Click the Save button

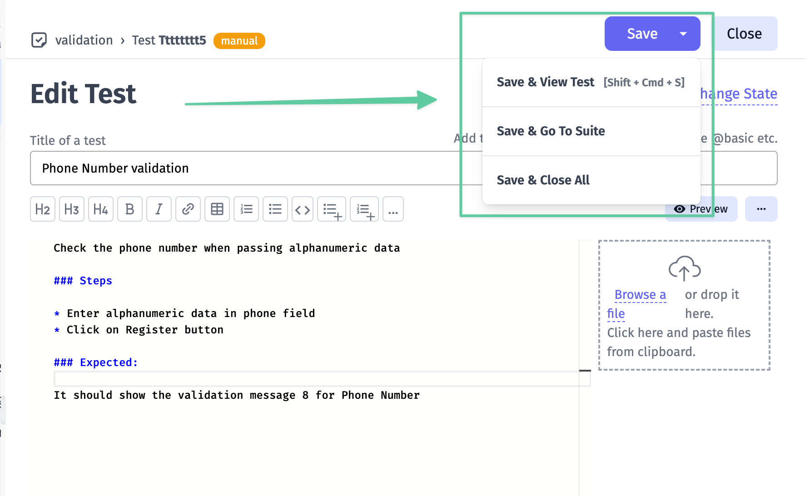(642, 34)
